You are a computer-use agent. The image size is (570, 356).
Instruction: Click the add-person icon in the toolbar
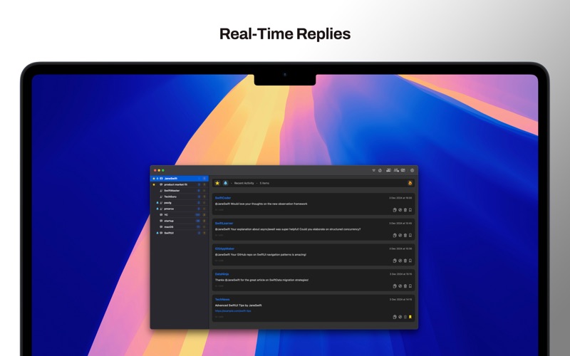tap(388, 170)
